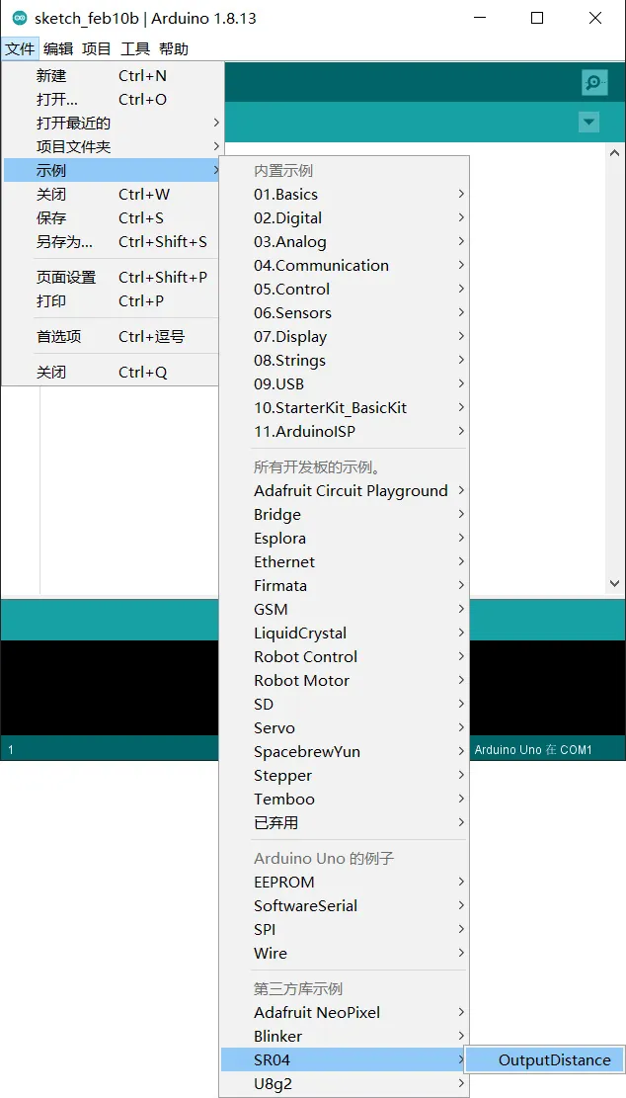Image resolution: width=626 pixels, height=1098 pixels.
Task: Expand Adafruit Circuit Playground examples
Action: (x=345, y=491)
